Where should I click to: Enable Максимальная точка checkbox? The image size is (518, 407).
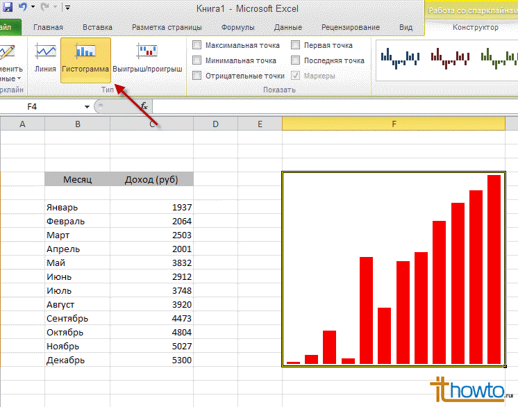[x=197, y=44]
